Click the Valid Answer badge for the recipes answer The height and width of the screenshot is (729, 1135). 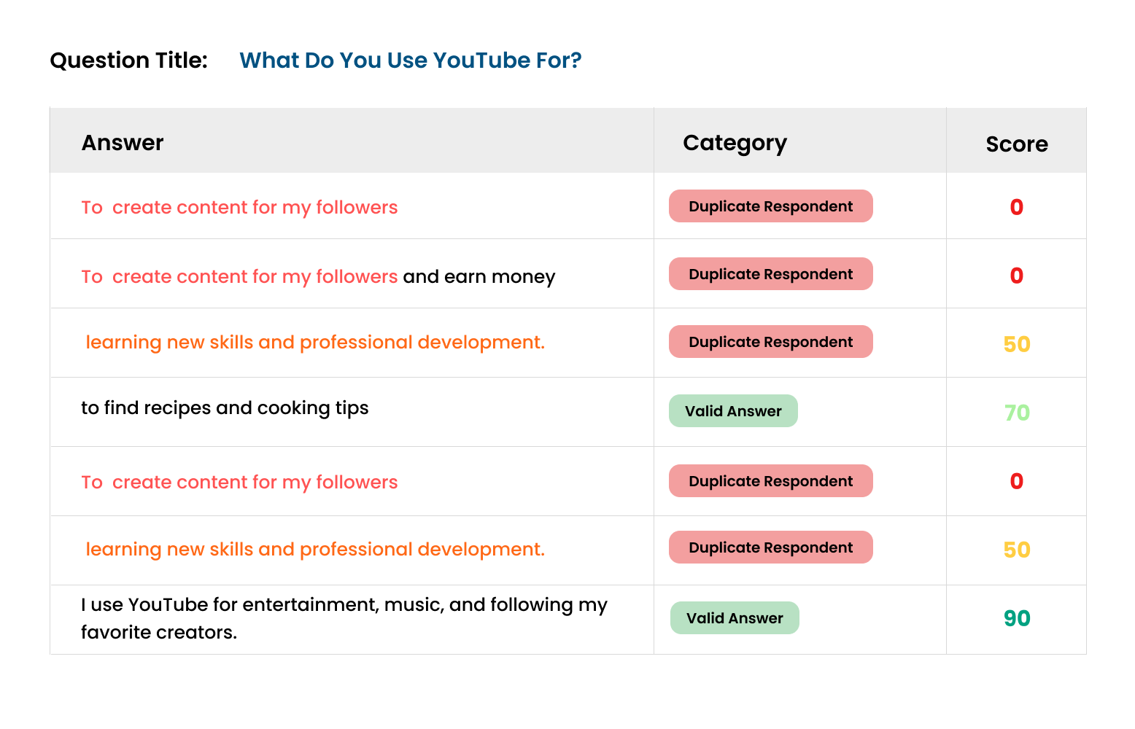click(x=733, y=411)
